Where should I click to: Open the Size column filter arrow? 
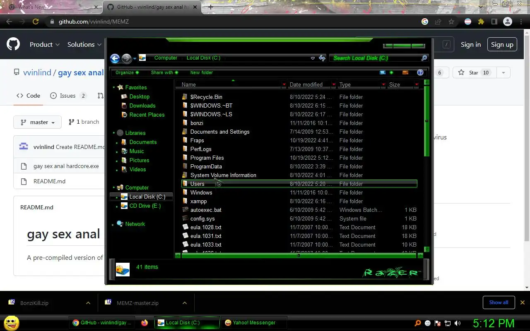[x=416, y=84]
